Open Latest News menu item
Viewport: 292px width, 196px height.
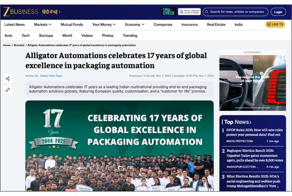pos(14,24)
